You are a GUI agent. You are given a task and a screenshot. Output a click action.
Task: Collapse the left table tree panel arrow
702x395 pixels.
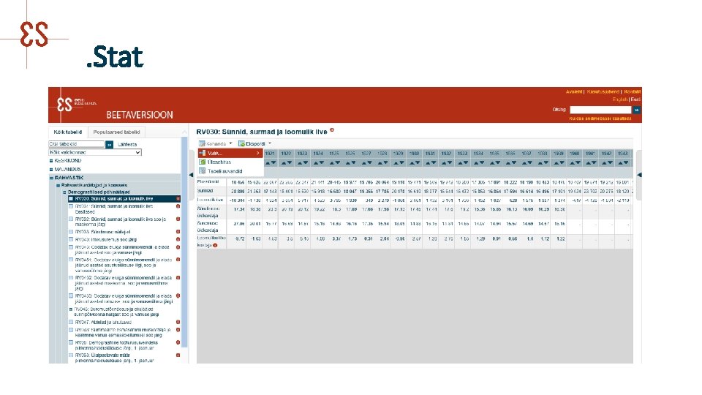191,175
